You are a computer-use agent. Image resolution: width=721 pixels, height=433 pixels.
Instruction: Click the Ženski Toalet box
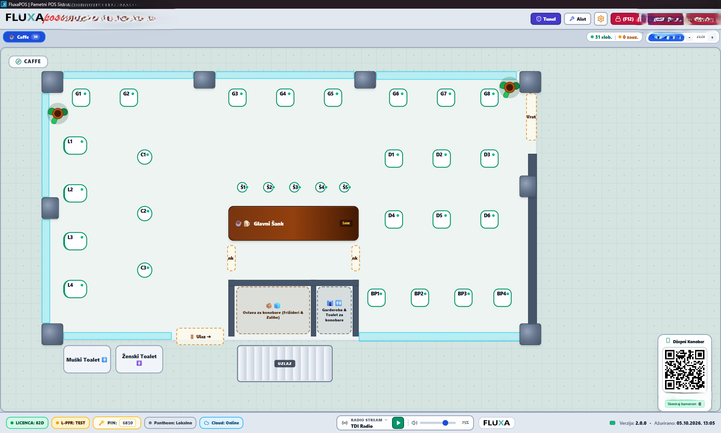tap(139, 359)
